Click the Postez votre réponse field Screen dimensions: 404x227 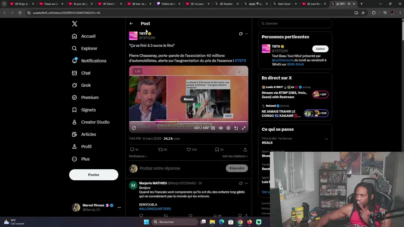[181, 168]
